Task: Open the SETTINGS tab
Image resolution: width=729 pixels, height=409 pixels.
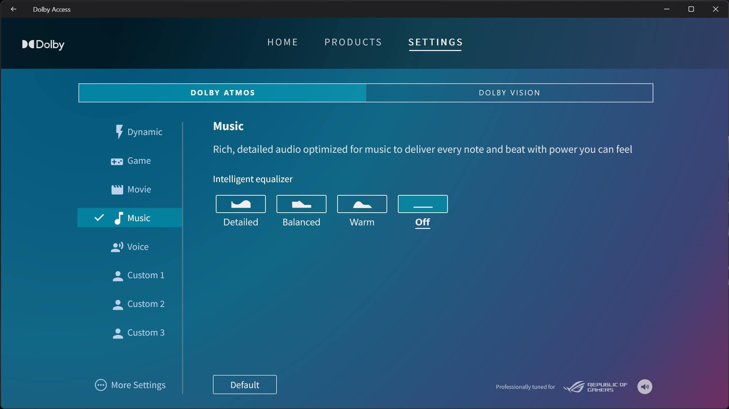Action: 435,42
